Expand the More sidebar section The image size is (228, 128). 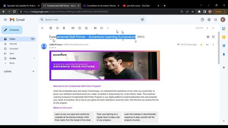pos(12,63)
